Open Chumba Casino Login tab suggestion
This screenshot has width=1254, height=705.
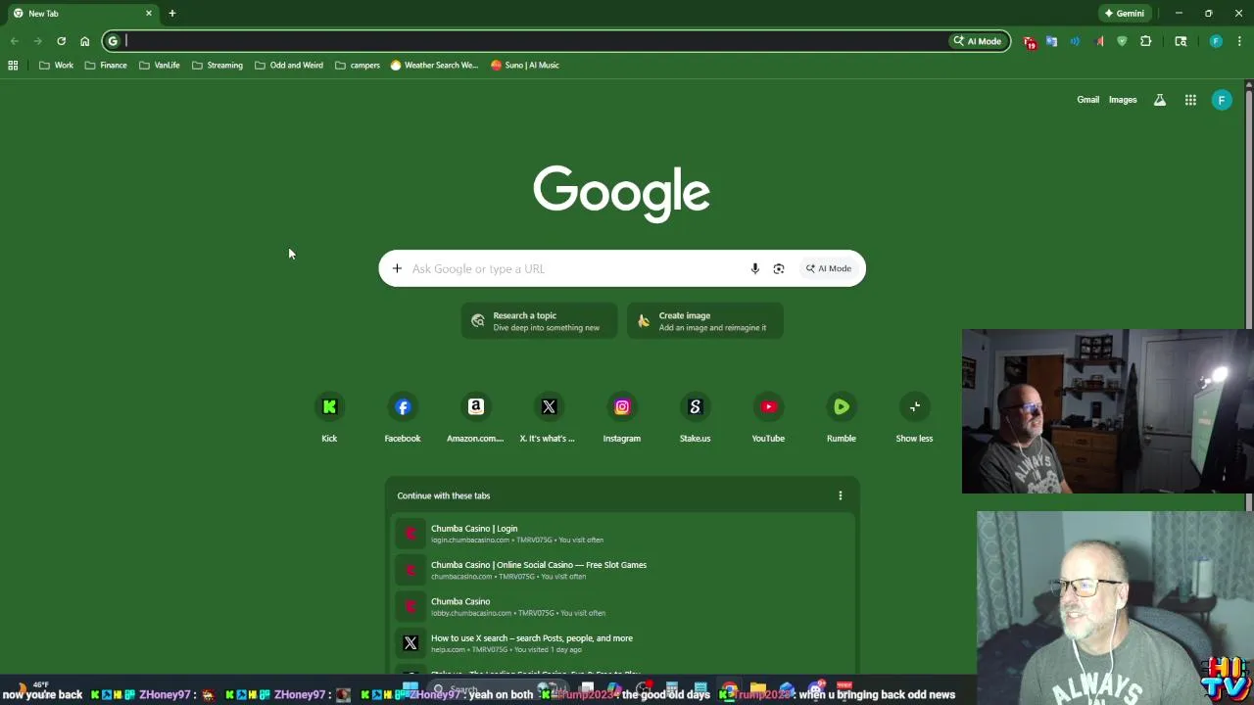click(622, 534)
